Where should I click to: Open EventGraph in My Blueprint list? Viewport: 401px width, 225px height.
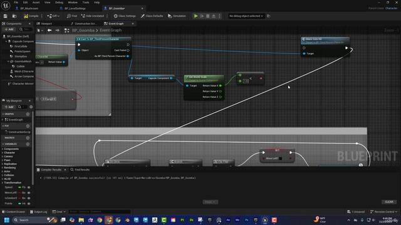[16, 119]
